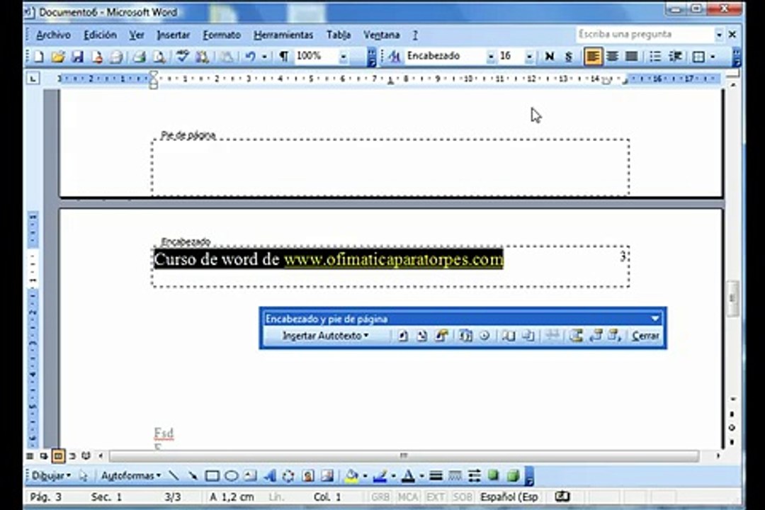
Task: Click the Print preview magnifier icon
Action: click(159, 57)
